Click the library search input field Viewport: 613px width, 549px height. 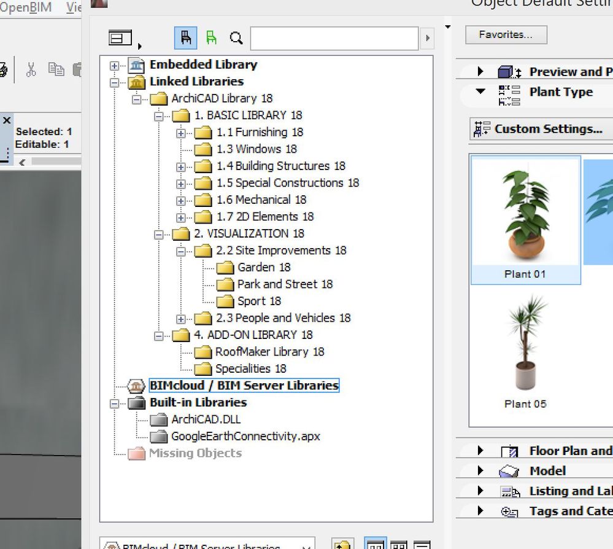click(334, 38)
